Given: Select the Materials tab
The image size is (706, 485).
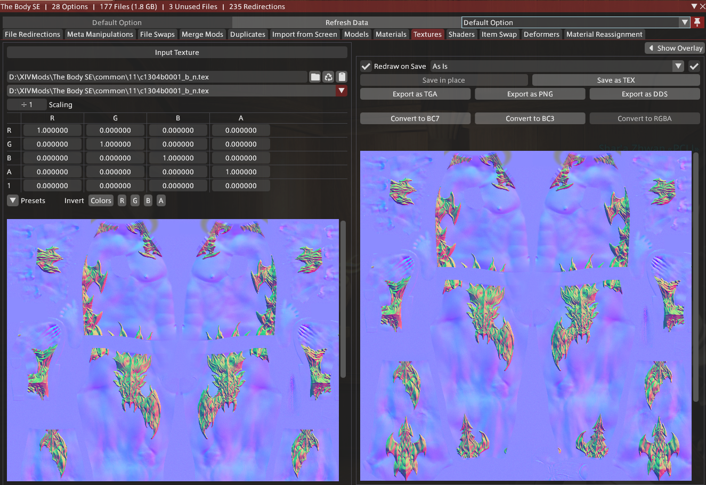Looking at the screenshot, I should 391,34.
